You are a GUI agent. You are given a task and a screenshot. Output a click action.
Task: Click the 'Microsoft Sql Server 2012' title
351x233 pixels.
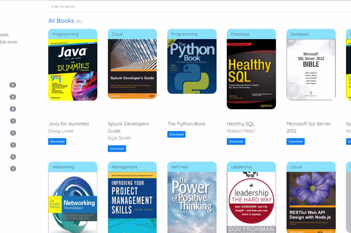coord(309,127)
